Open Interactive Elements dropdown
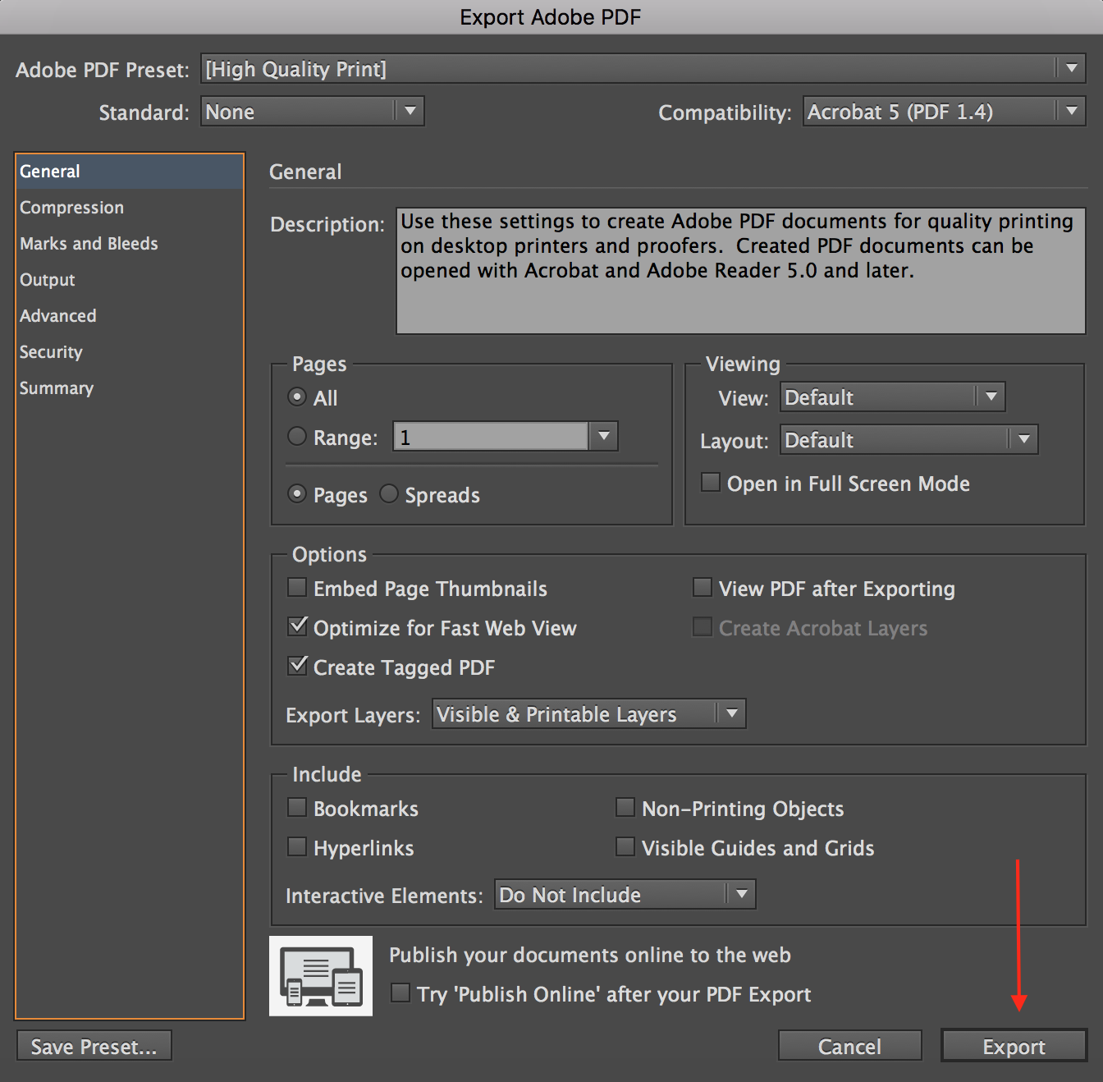1103x1082 pixels. click(625, 895)
